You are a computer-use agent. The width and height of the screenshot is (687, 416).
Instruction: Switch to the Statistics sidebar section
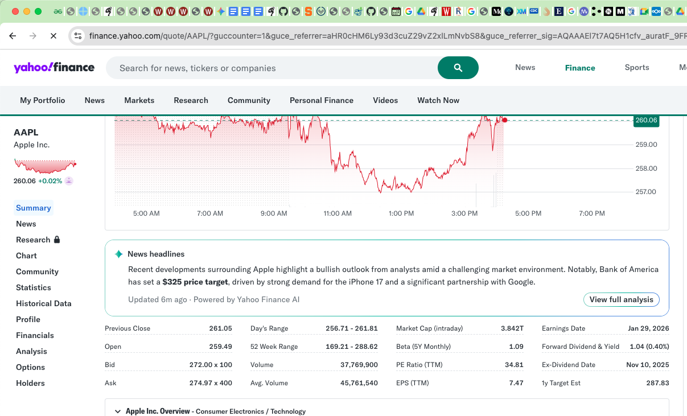click(x=34, y=287)
